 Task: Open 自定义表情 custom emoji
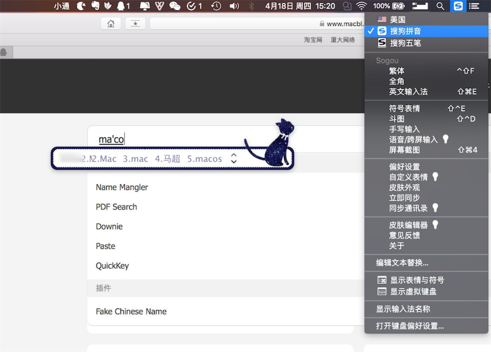(x=426, y=177)
